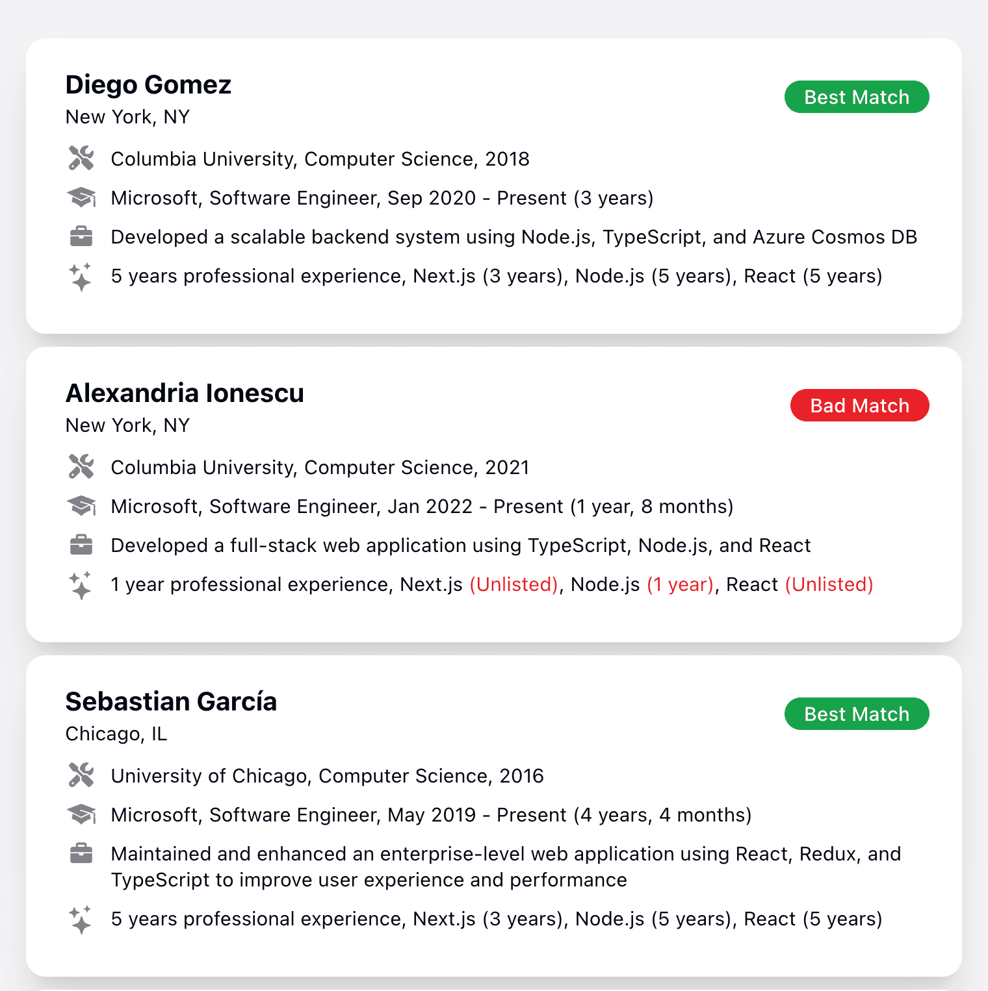Viewport: 988px width, 991px height.
Task: Select the Bad Match badge on Alexandria's card
Action: click(859, 405)
